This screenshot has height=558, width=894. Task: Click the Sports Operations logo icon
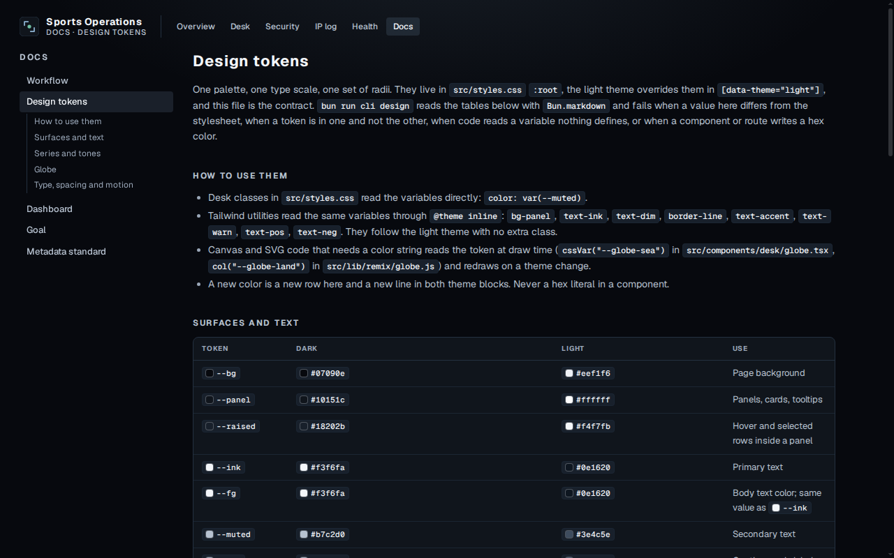(x=29, y=27)
